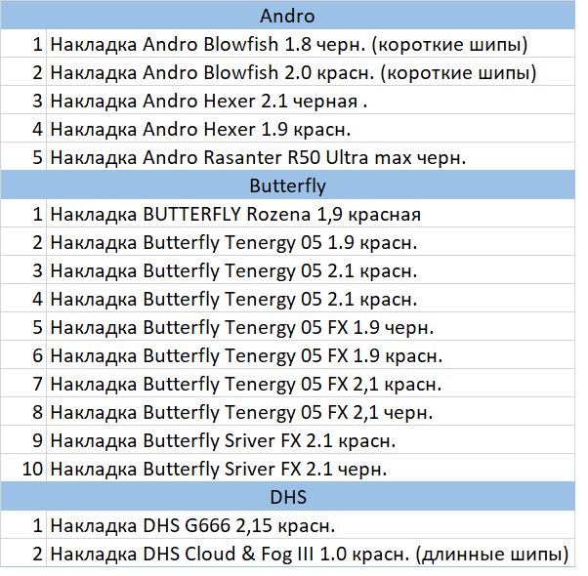Select the Tenergy 05 FX 1.9 черн. cell
588x576 pixels.
[x=311, y=327]
